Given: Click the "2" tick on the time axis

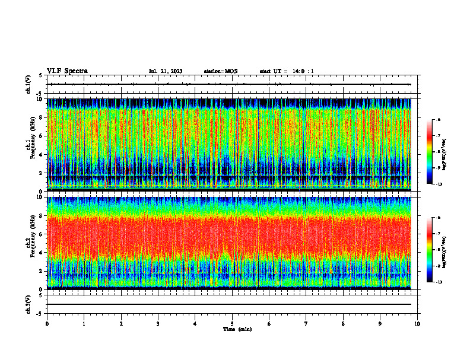Looking at the screenshot, I should [x=121, y=324].
